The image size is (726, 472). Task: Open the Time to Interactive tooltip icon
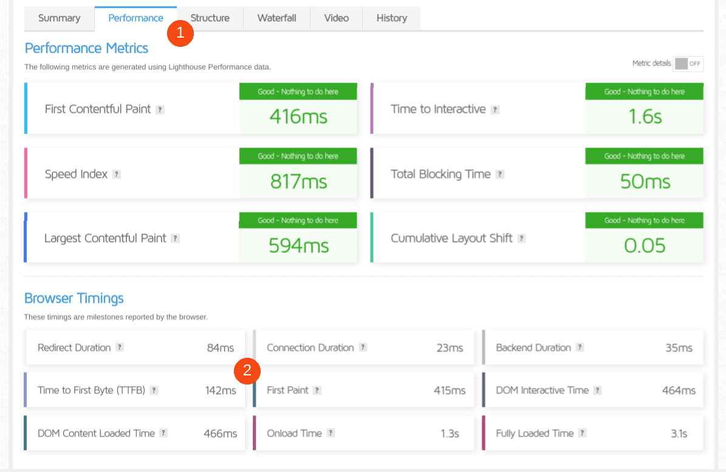coord(496,110)
